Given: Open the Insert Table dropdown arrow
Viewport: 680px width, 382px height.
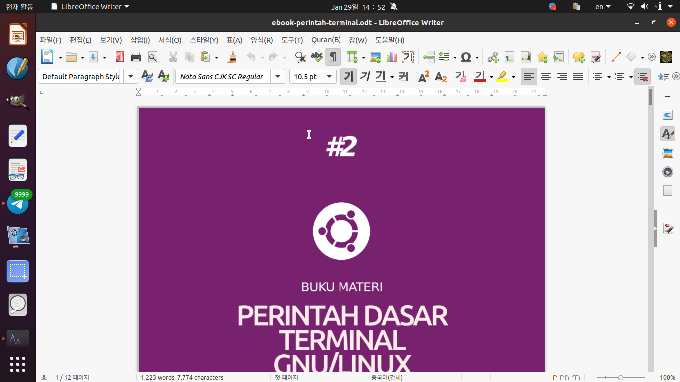Looking at the screenshot, I should point(363,57).
